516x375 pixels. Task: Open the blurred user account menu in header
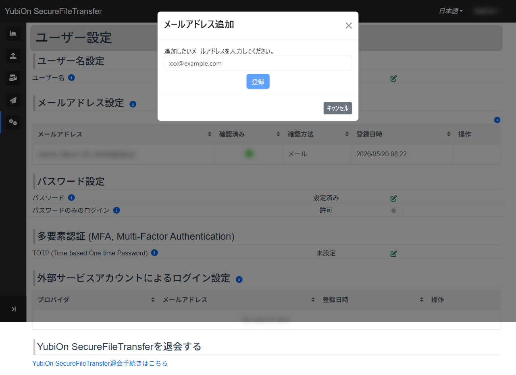(x=487, y=11)
